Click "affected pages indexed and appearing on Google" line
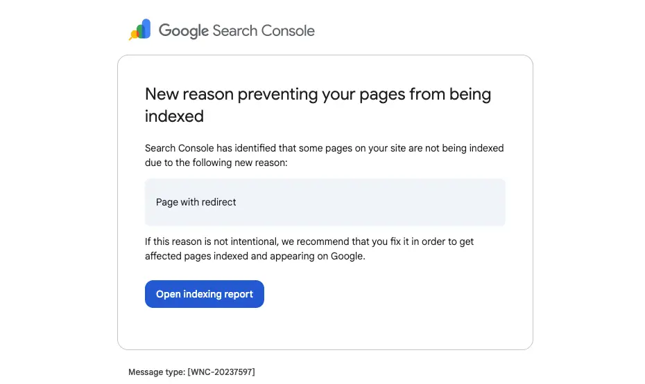645x384 pixels. [255, 256]
